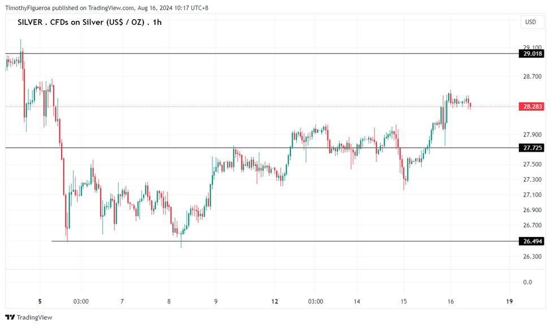
Task: Select the 27.725 price level label
Action: [532, 148]
